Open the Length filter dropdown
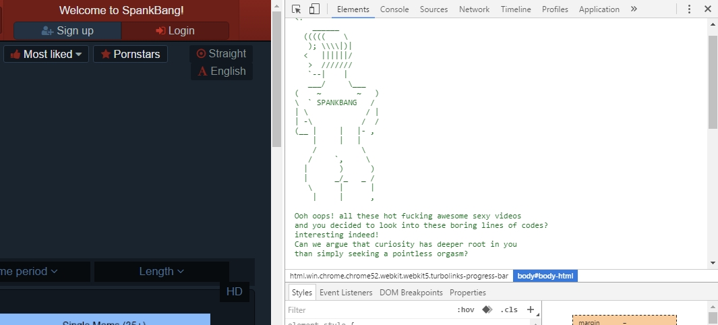The image size is (718, 325). point(162,272)
